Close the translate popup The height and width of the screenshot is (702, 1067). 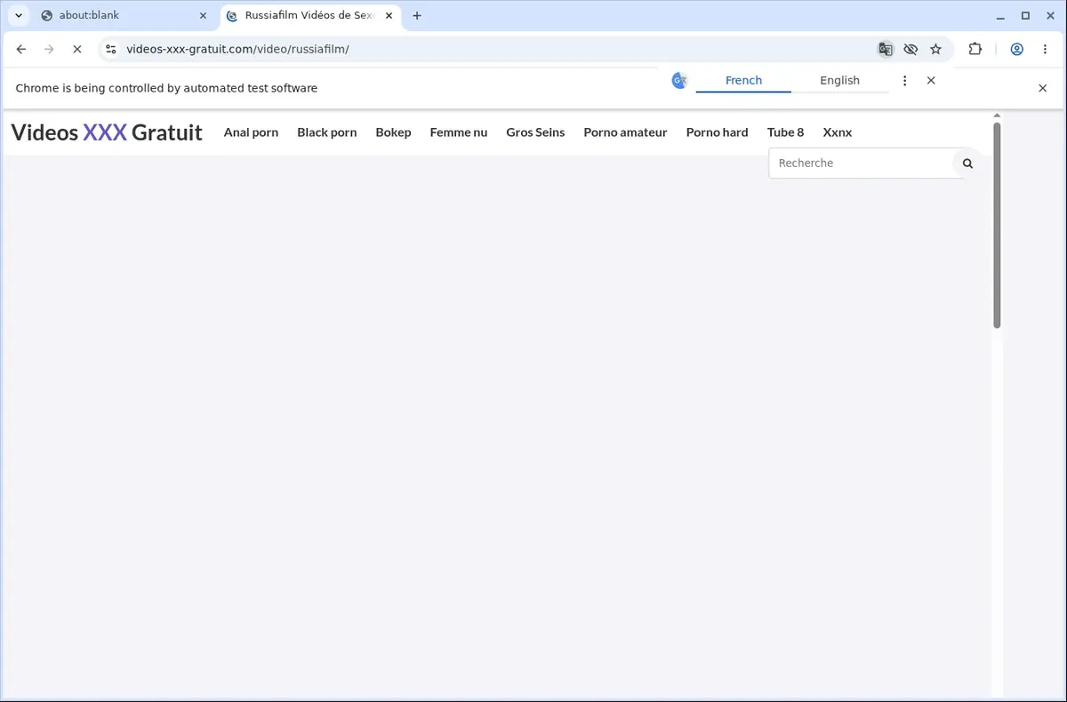pyautogui.click(x=931, y=81)
